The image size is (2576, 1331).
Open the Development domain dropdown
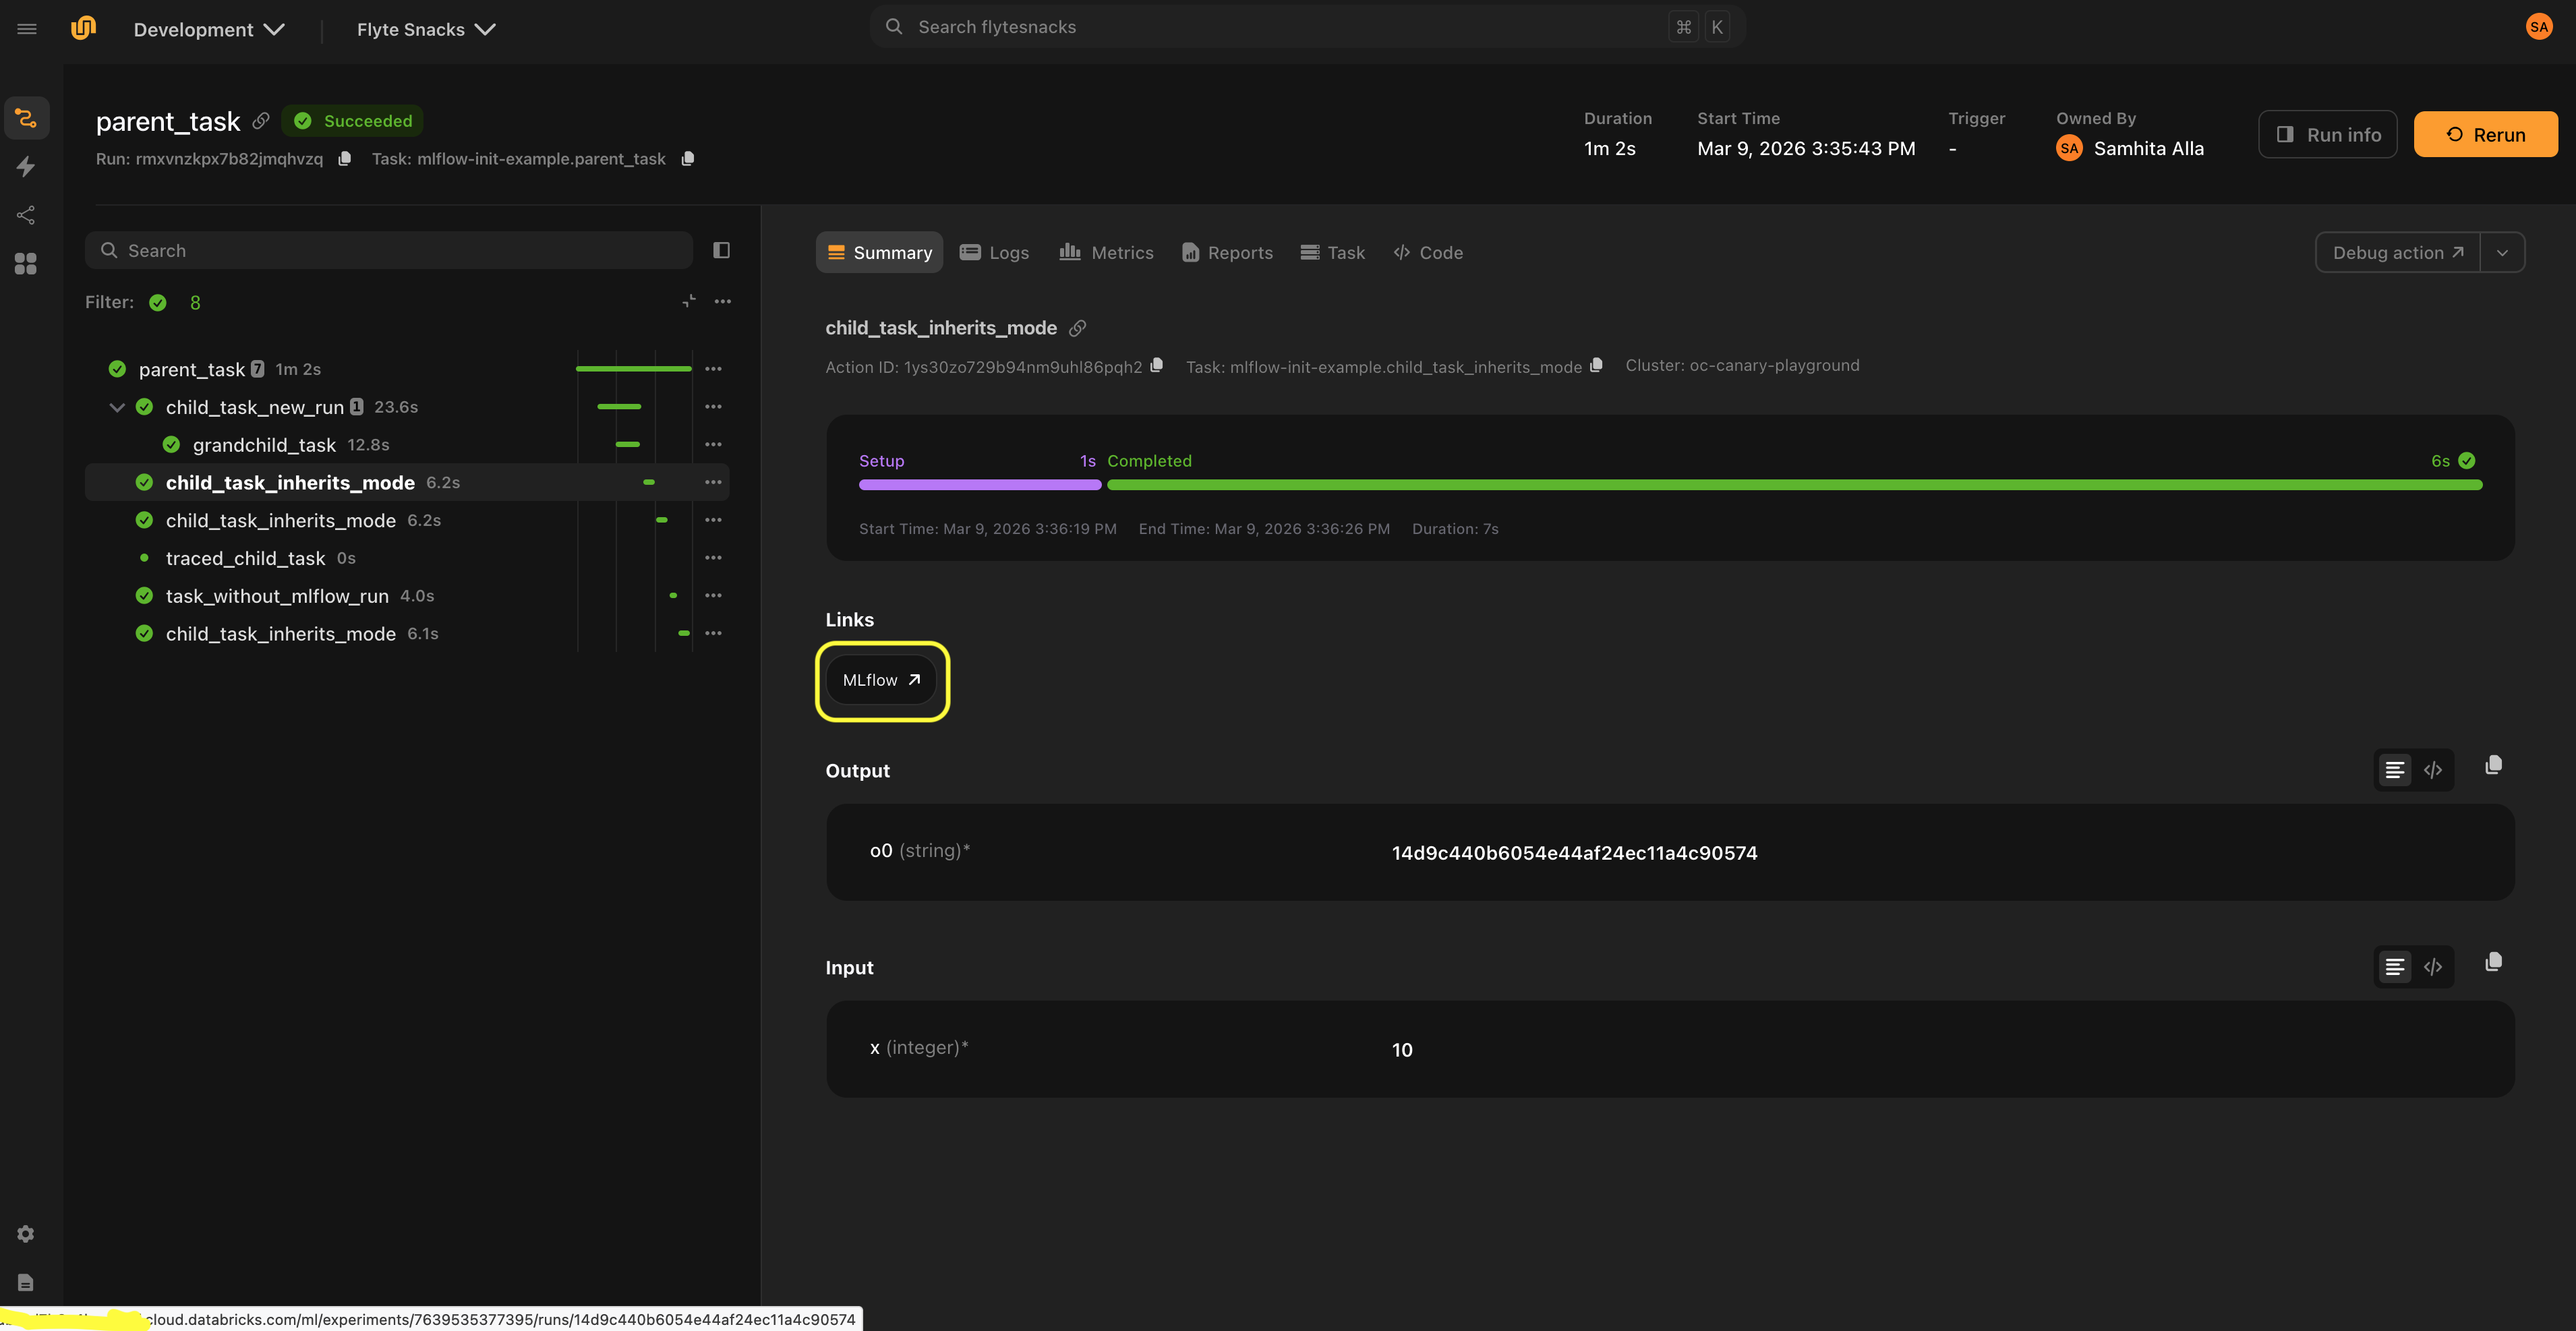click(209, 30)
